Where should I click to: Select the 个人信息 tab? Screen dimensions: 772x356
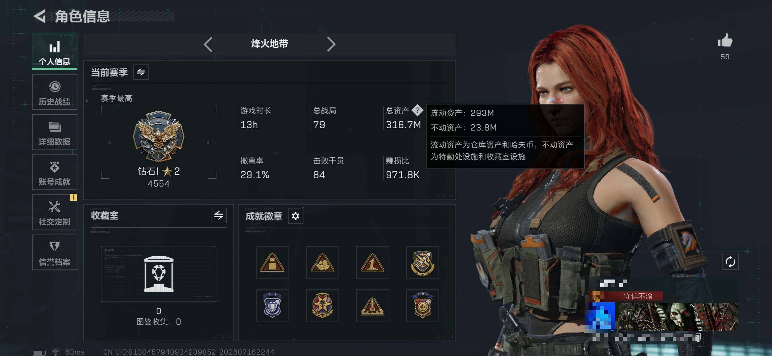click(54, 52)
